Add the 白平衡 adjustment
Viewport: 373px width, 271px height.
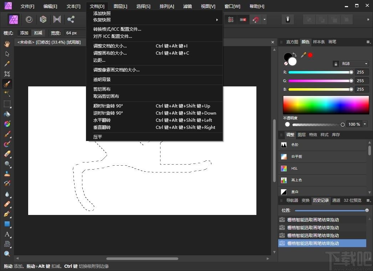[323, 157]
